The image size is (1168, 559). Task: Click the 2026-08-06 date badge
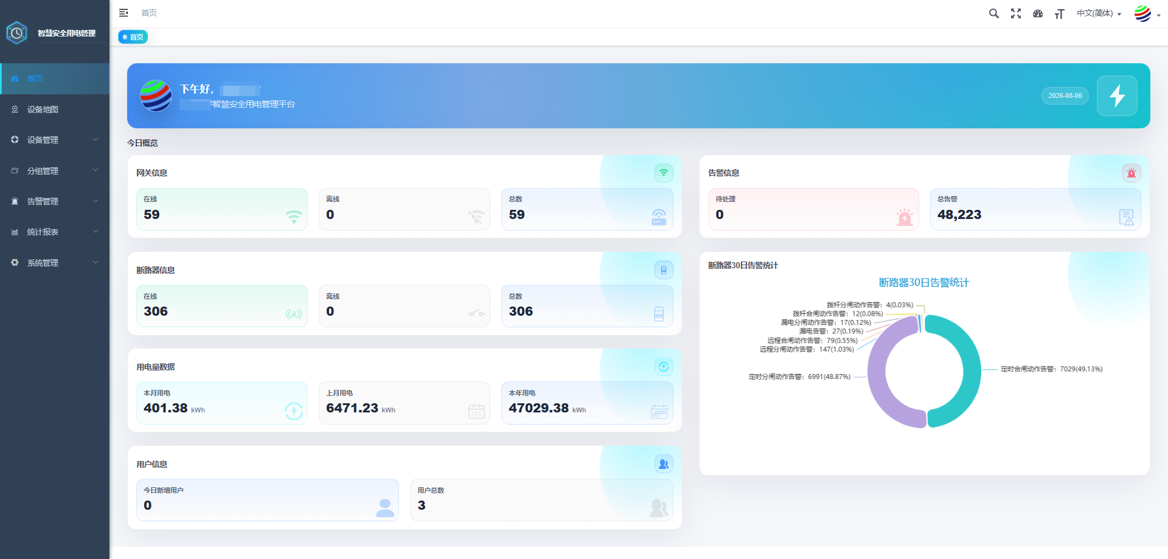(x=1065, y=95)
